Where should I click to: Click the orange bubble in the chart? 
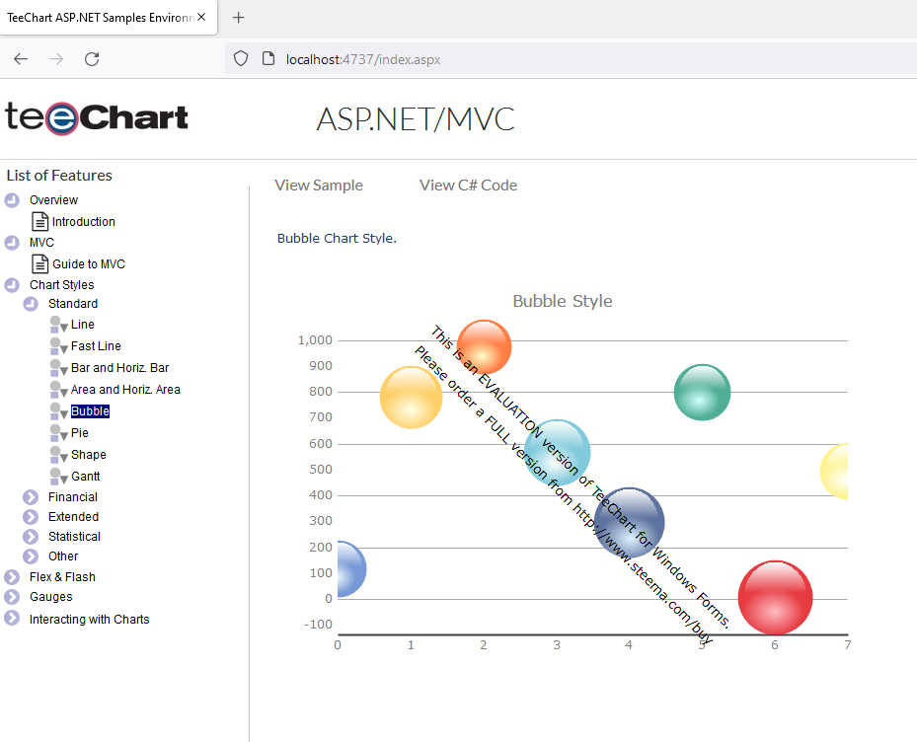point(484,346)
